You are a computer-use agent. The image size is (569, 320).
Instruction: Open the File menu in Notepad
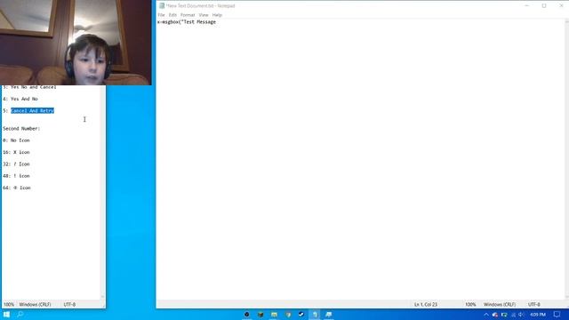click(161, 15)
